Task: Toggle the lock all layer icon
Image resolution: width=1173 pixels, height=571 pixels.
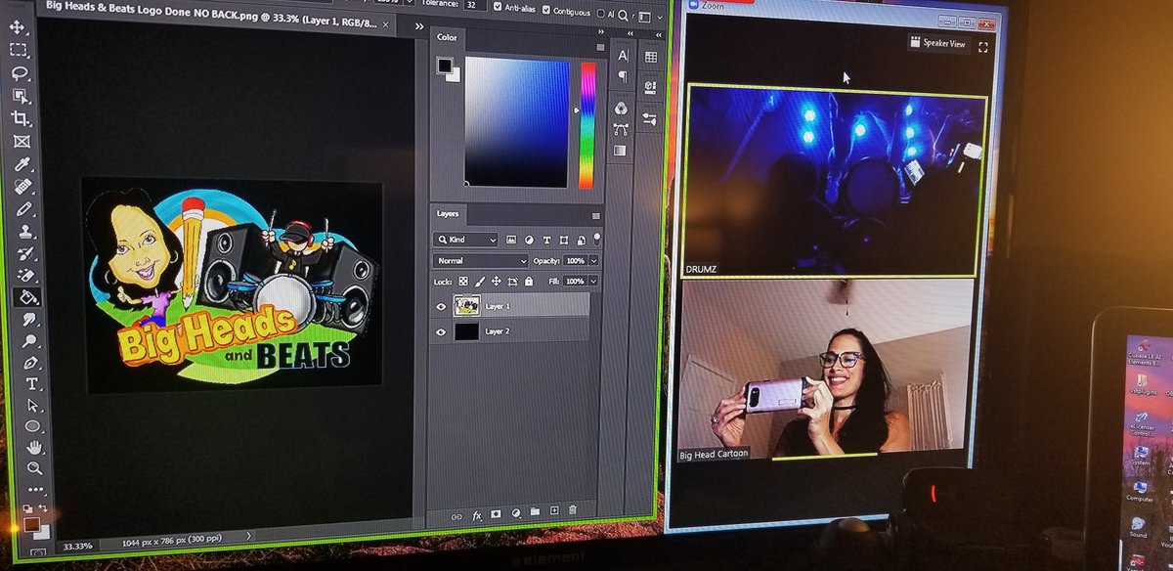Action: tap(528, 282)
